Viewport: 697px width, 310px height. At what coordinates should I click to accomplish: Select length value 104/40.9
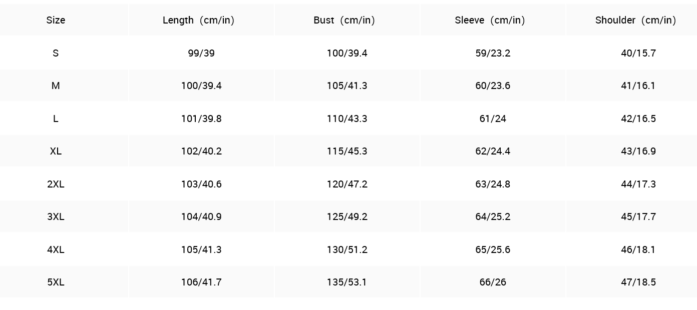(201, 216)
